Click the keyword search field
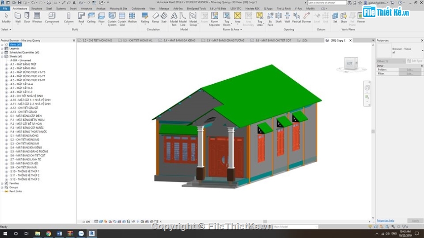Screen dimensions: 424x238 [327, 3]
